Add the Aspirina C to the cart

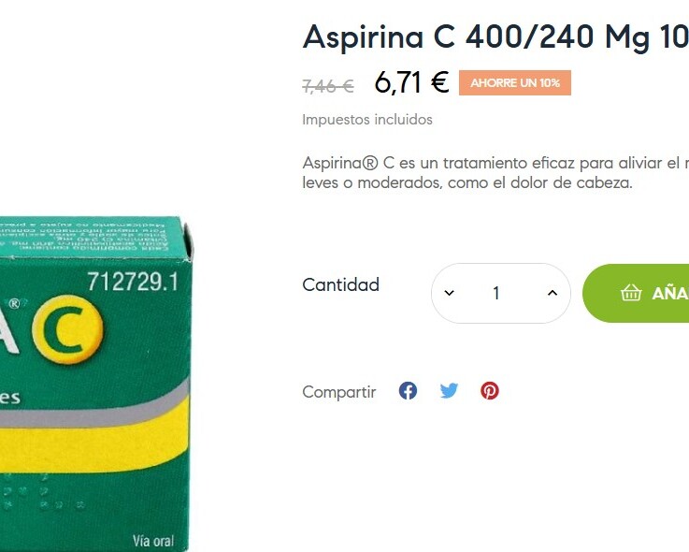[x=636, y=294]
